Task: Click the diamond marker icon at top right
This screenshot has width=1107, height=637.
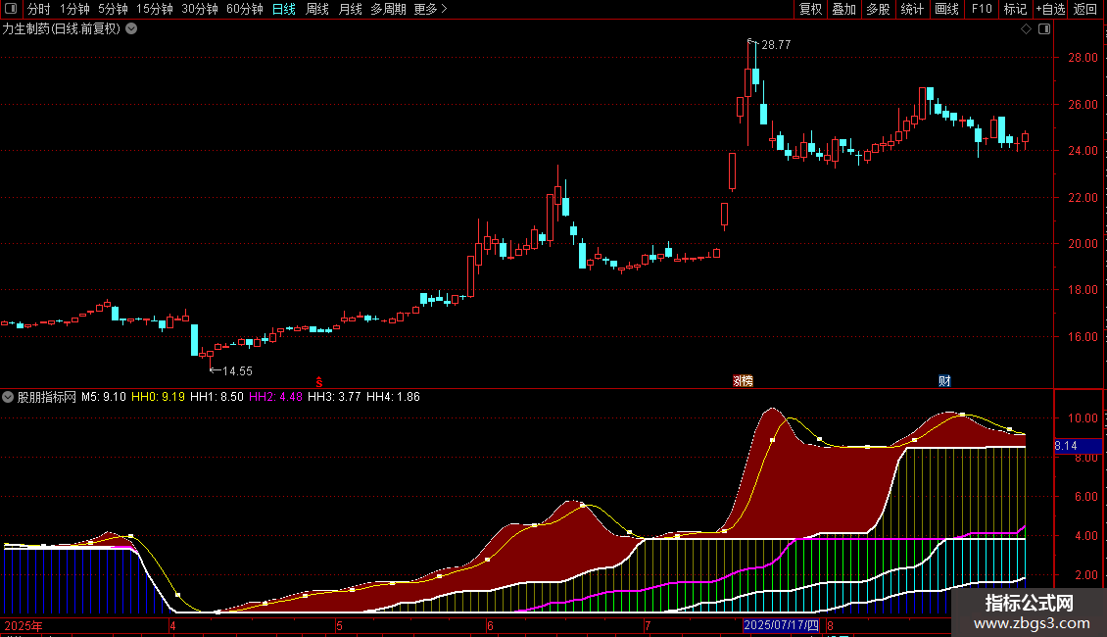Action: [1026, 28]
